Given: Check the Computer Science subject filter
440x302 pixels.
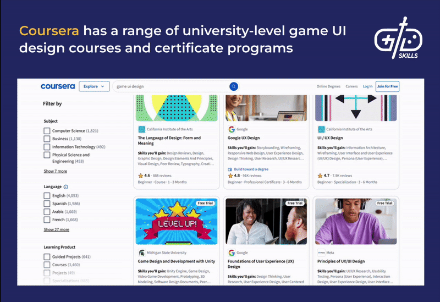Looking at the screenshot, I should (47, 131).
